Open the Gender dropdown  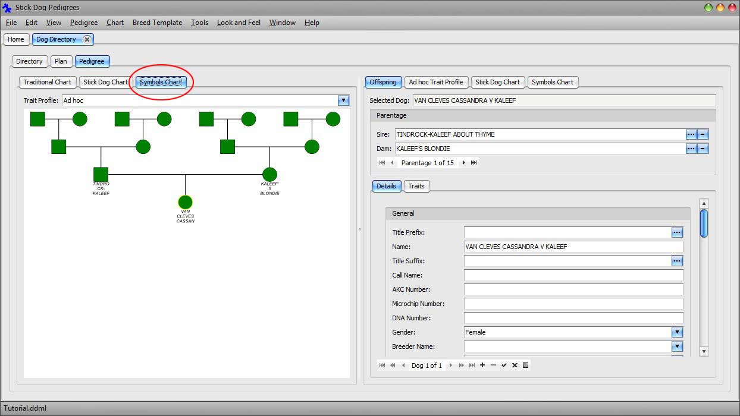point(678,332)
